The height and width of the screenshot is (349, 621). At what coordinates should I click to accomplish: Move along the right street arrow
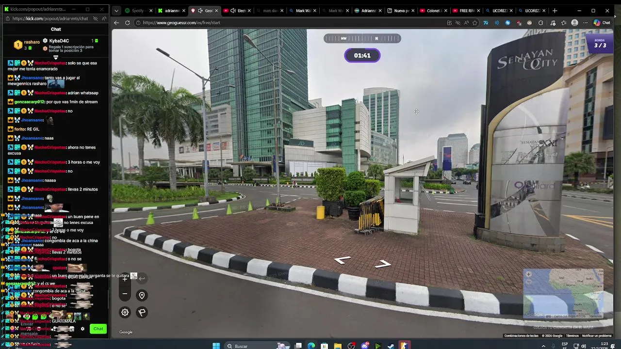pos(383,264)
